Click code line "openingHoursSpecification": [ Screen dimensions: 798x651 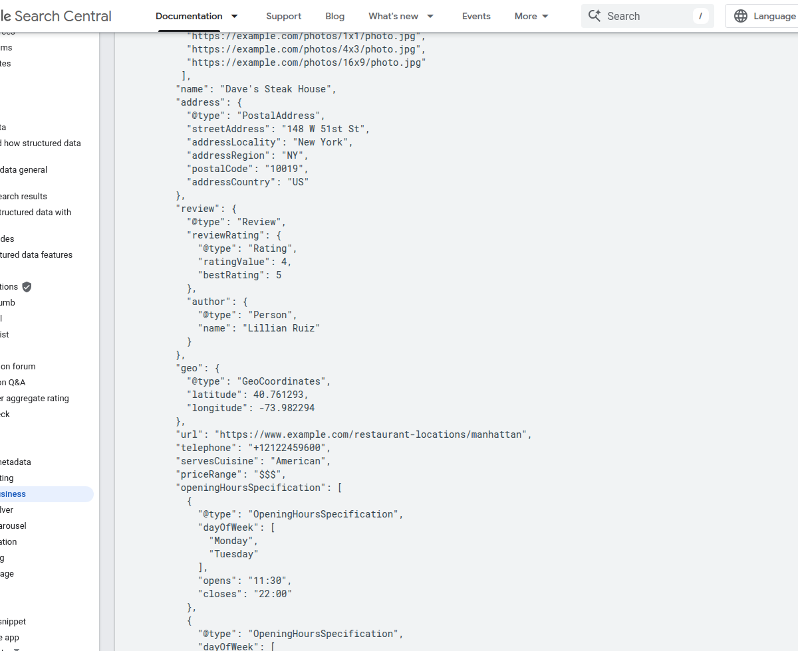click(x=259, y=488)
